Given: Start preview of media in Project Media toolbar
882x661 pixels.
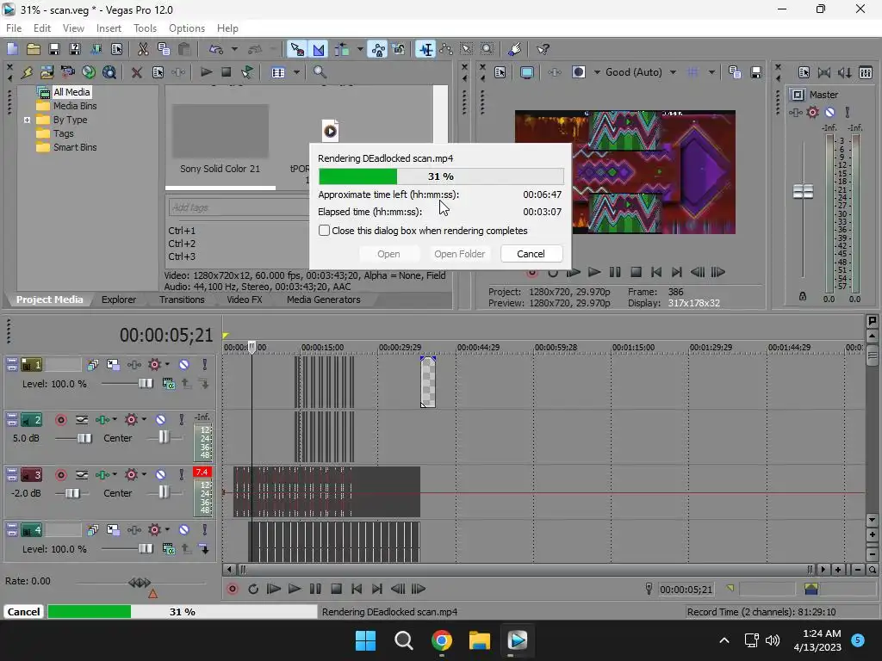Looking at the screenshot, I should tap(206, 72).
